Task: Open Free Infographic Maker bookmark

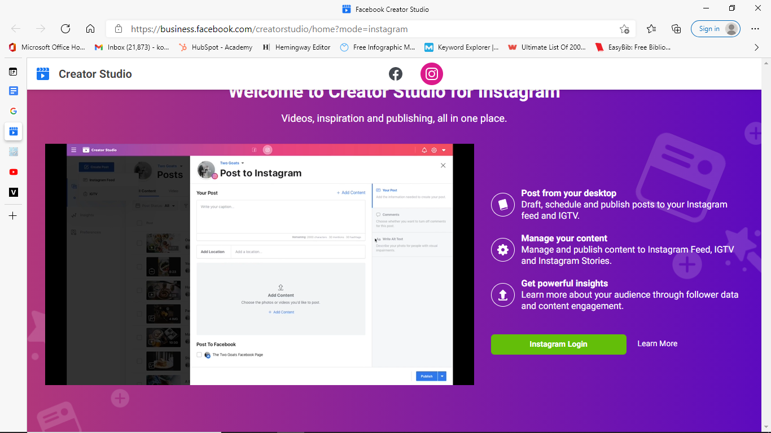Action: tap(378, 47)
